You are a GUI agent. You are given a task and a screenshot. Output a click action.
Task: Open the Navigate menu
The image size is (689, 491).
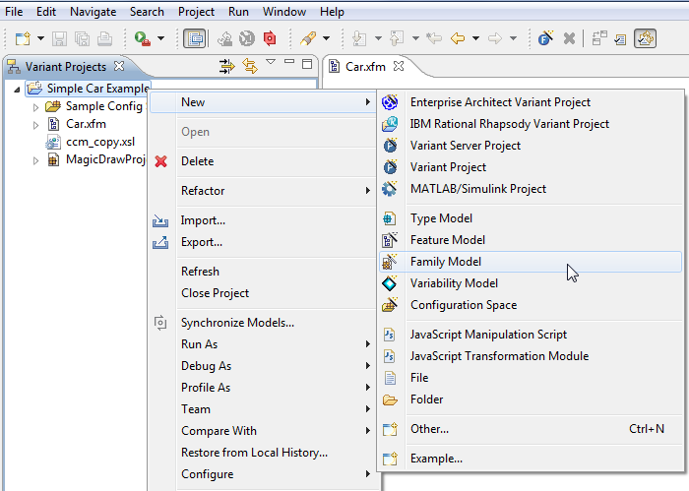[93, 12]
